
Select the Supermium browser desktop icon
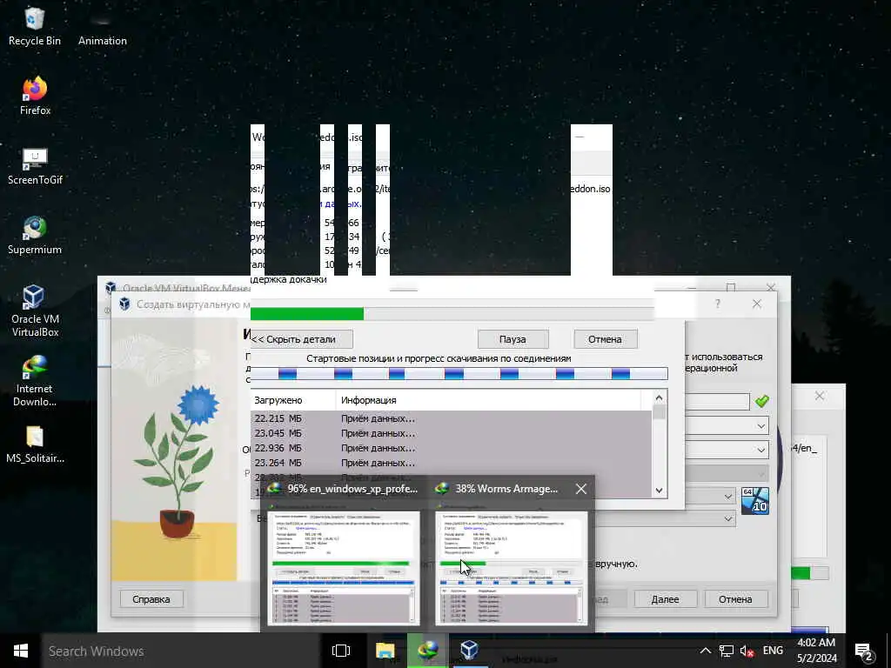pyautogui.click(x=35, y=236)
